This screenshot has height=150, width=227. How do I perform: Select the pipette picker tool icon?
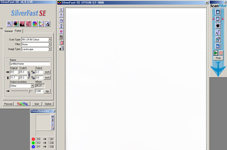coord(47,24)
